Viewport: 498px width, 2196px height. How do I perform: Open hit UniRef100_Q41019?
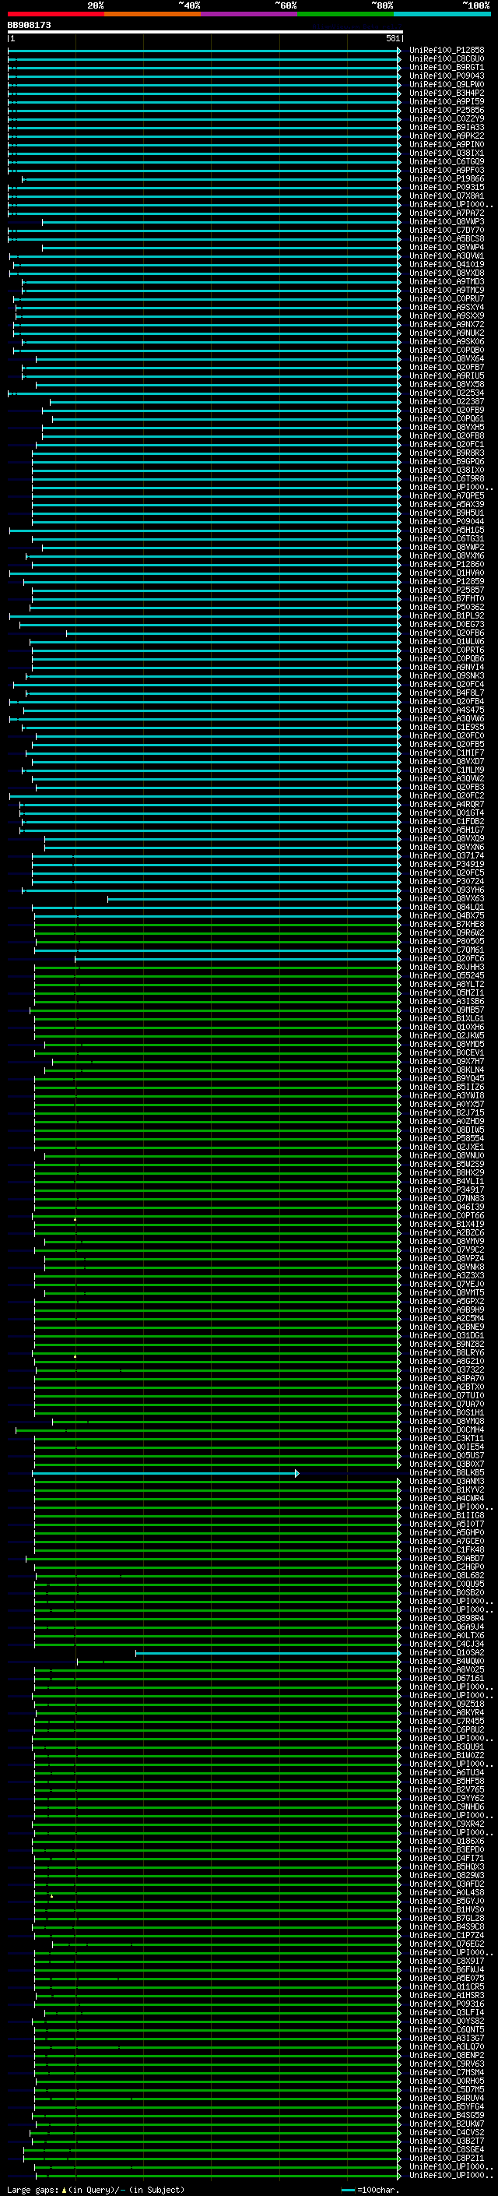447,264
